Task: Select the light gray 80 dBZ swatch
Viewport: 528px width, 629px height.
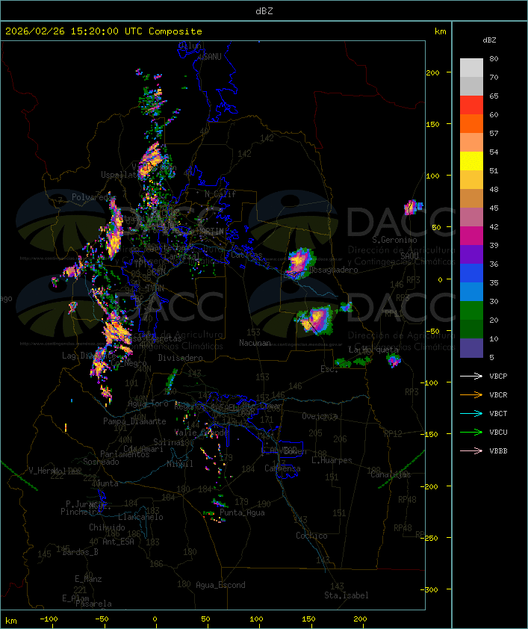Action: 471,67
